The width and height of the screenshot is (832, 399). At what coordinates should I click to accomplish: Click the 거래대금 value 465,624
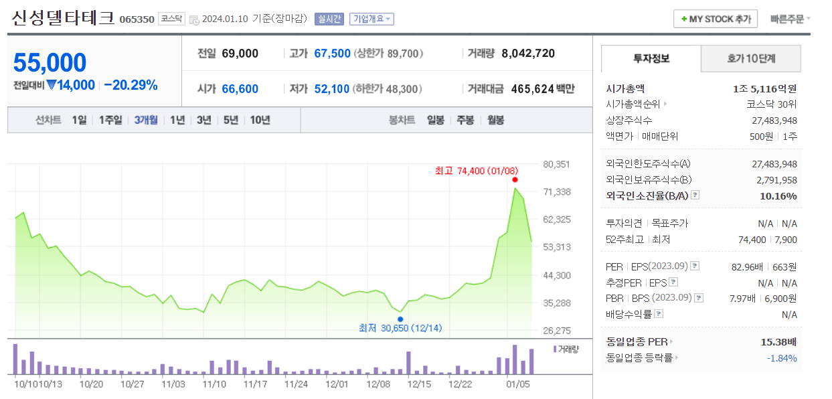point(532,89)
